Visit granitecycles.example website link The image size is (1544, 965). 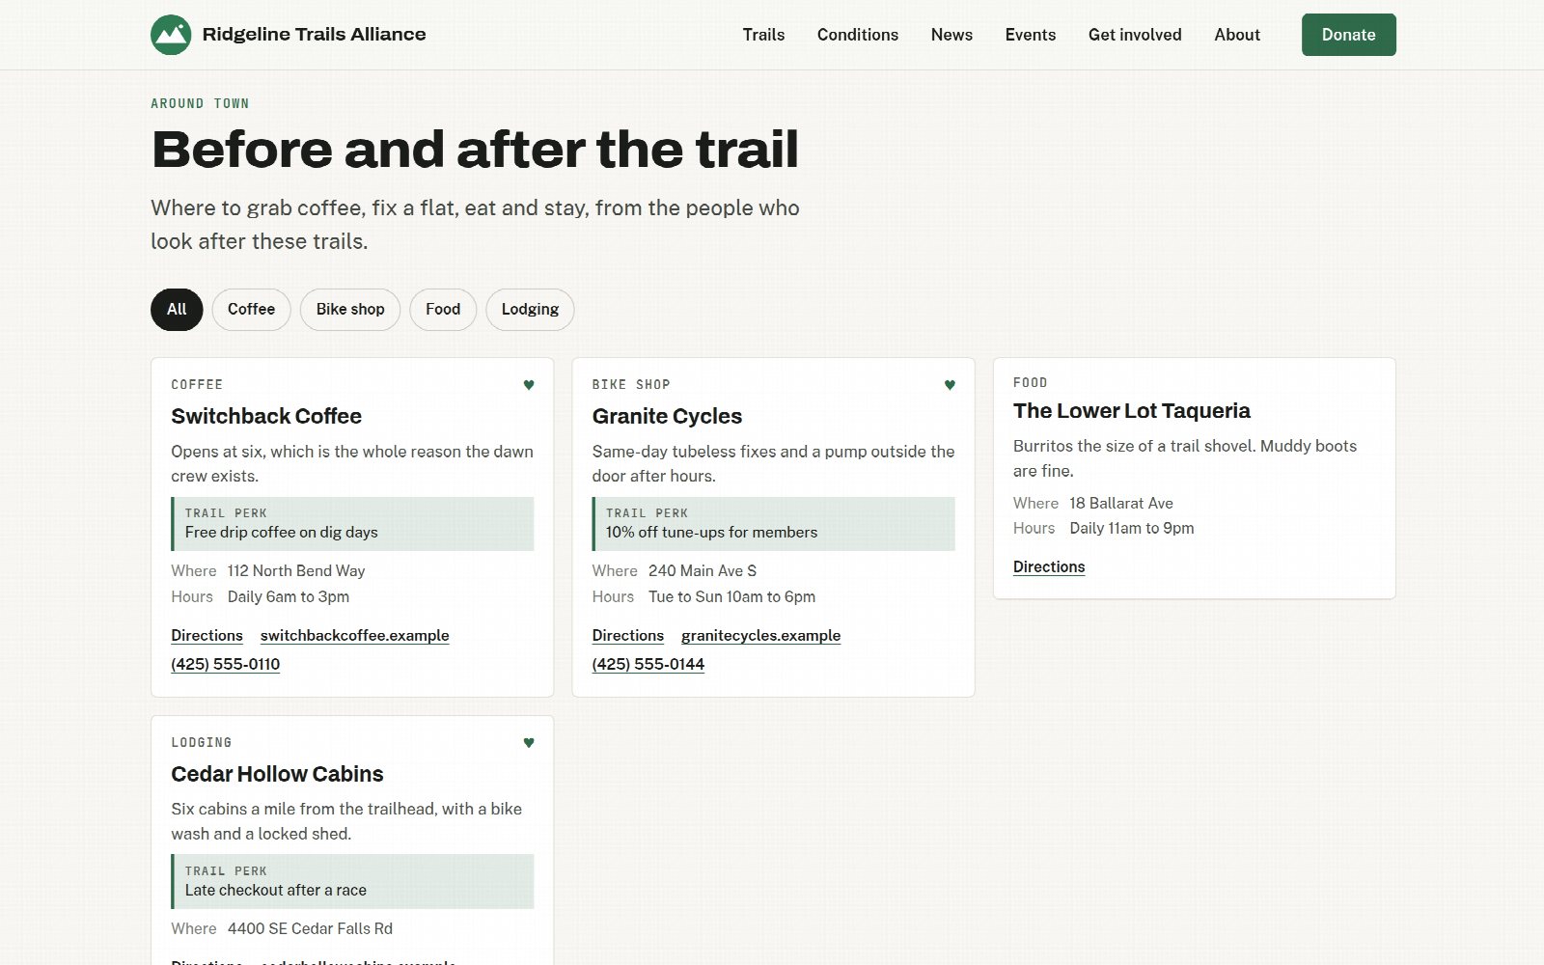pos(760,636)
